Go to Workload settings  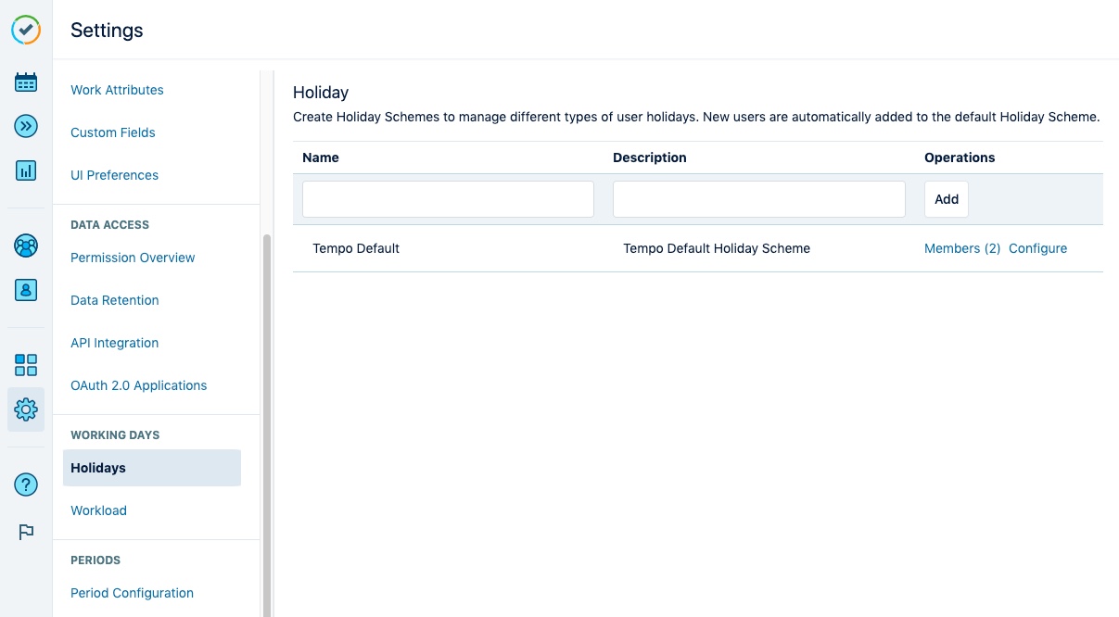98,510
